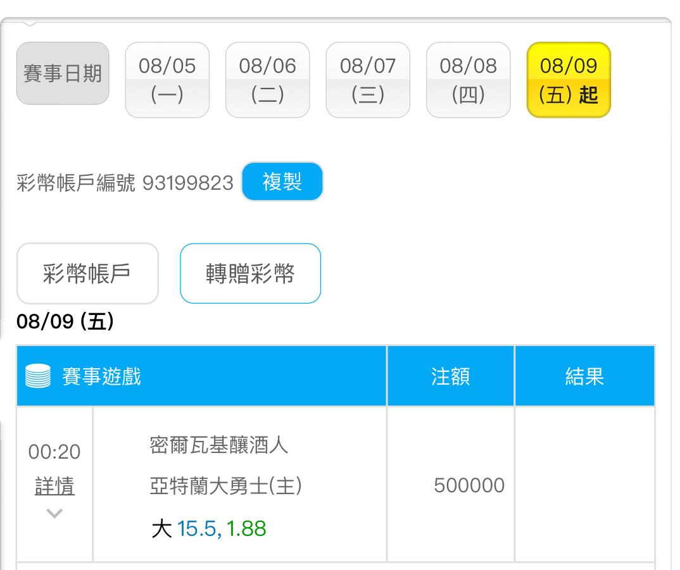Open the 轉贈彩幣 transfer button

250,273
